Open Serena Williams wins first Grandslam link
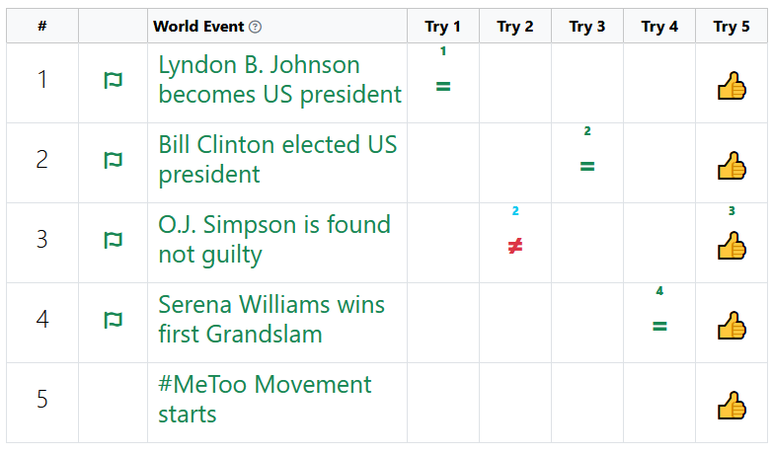Viewport: 772px width, 454px height. 271,320
